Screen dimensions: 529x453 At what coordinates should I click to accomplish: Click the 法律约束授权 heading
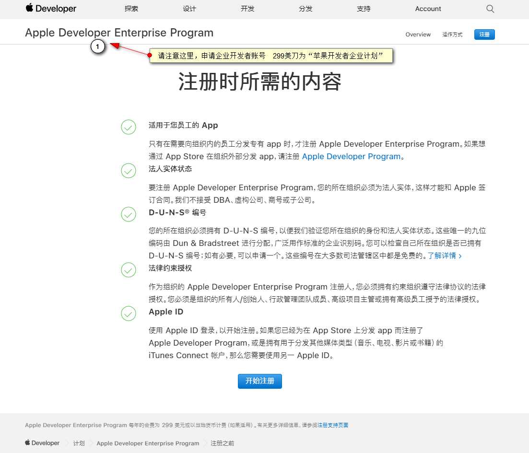click(170, 268)
